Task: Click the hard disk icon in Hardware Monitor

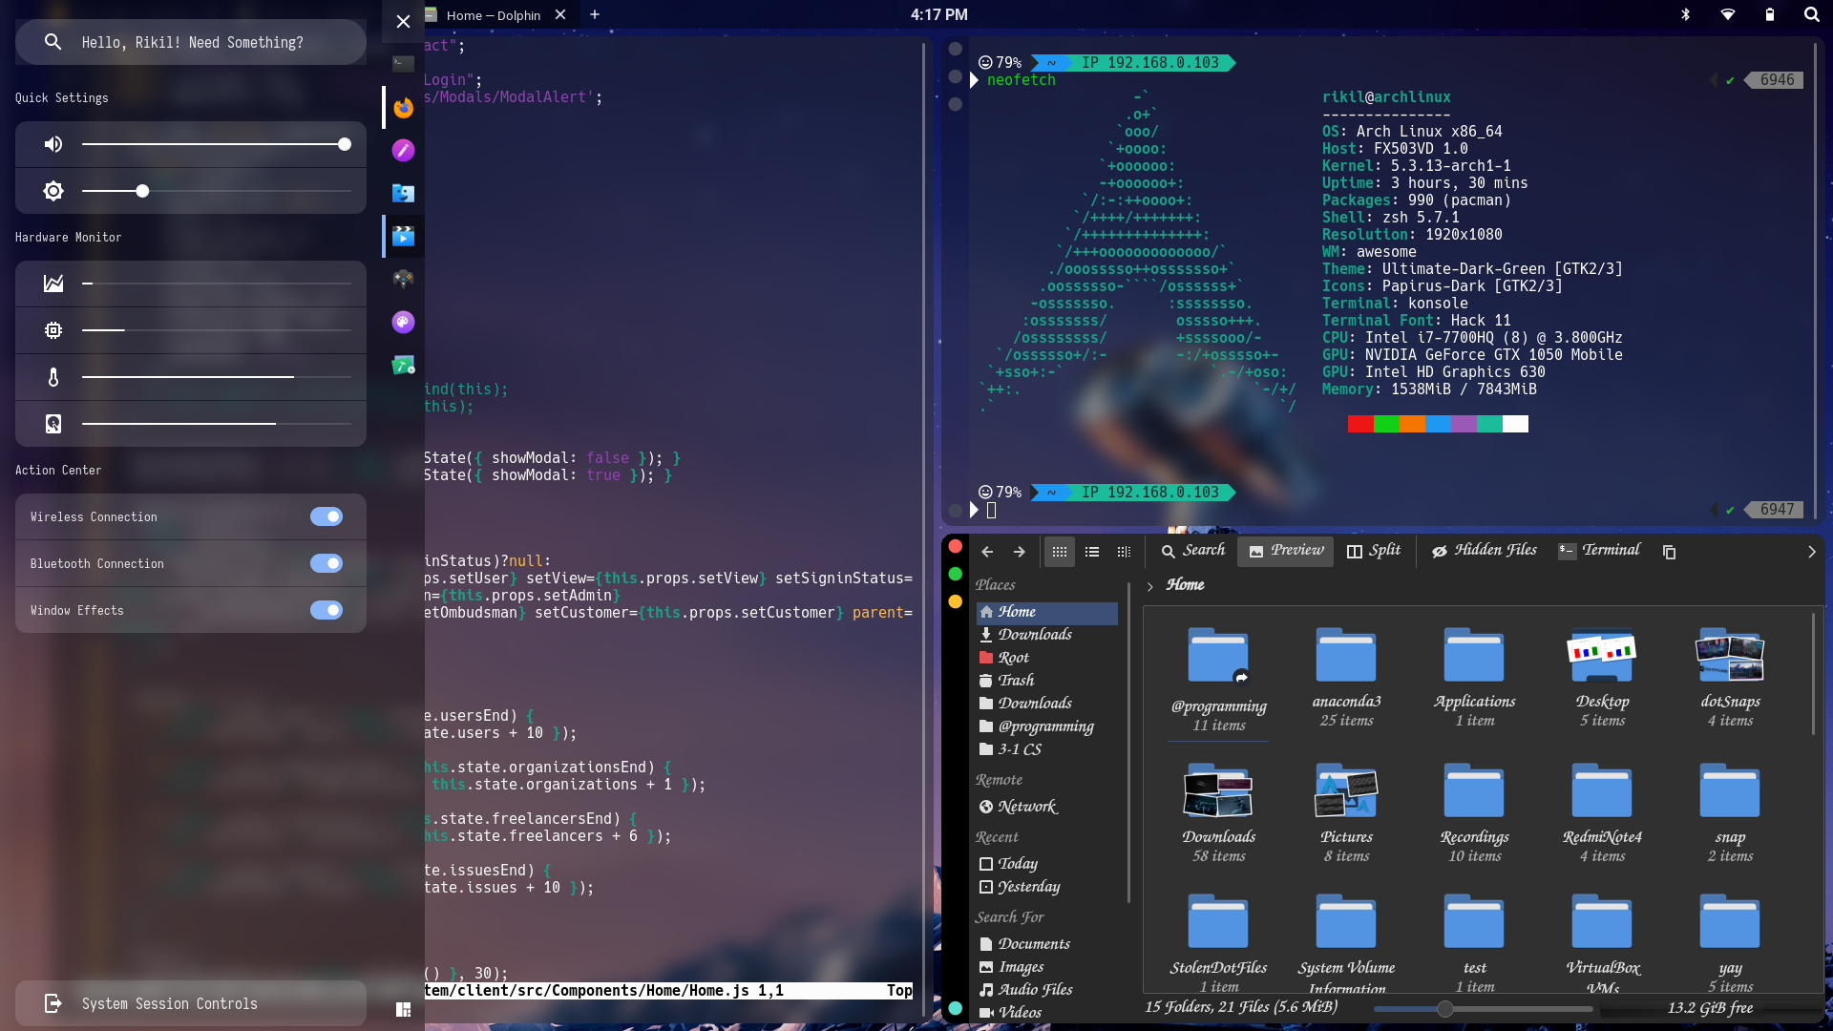Action: 53,424
